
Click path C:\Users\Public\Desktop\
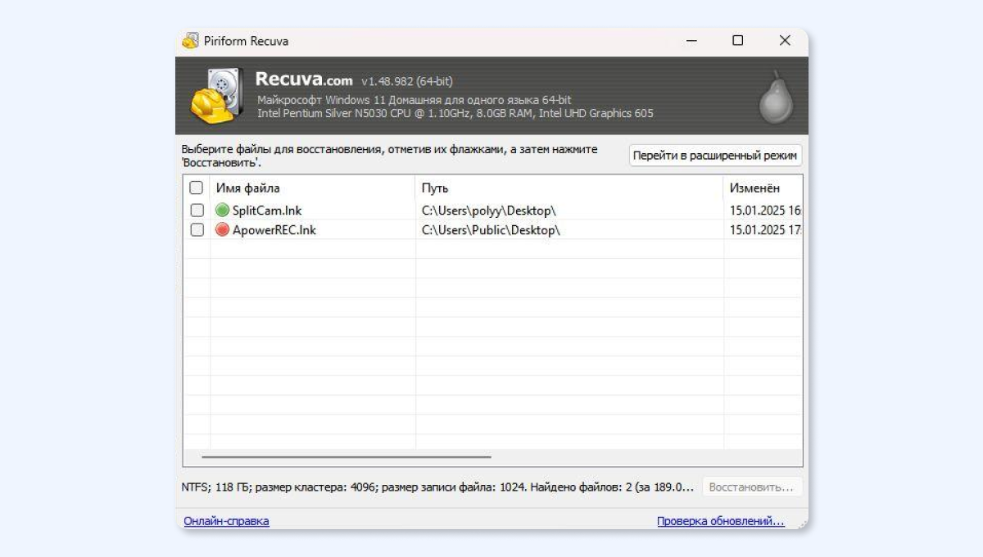coord(491,230)
